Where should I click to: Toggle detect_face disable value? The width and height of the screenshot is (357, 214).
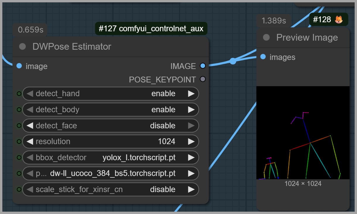[163, 126]
